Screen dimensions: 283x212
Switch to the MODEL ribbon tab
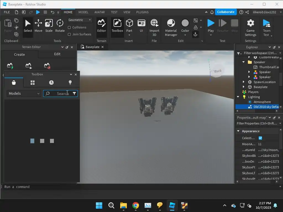coord(83,12)
